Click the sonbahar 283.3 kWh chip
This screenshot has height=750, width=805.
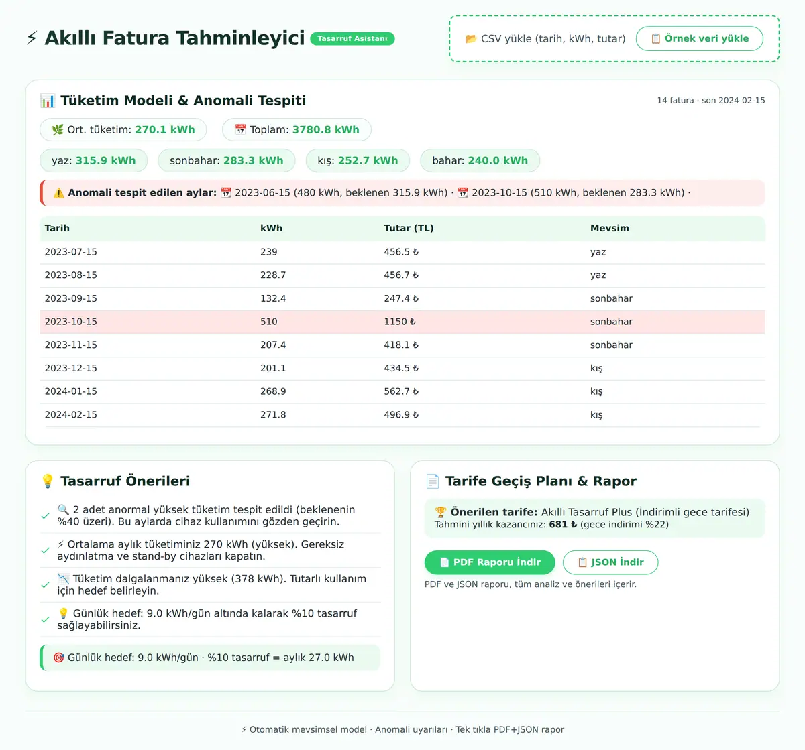click(x=227, y=161)
